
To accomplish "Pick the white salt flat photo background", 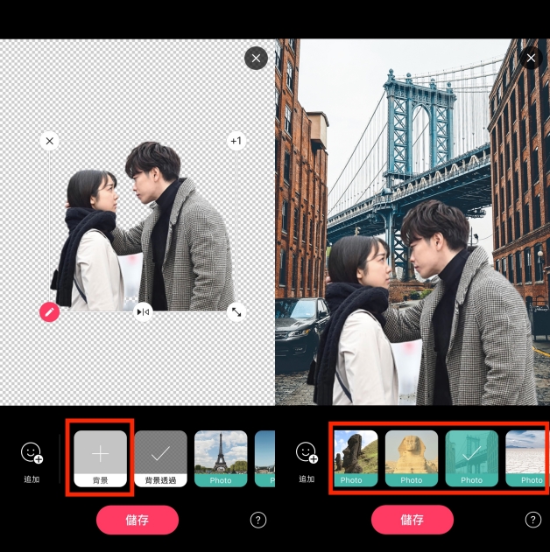I will point(525,457).
